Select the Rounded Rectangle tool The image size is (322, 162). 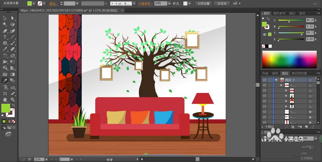[x=5, y=43]
